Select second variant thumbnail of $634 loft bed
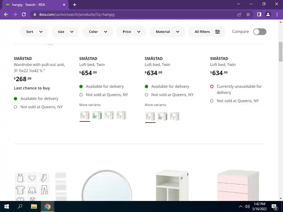The height and width of the screenshot is (212, 283). coord(163,116)
